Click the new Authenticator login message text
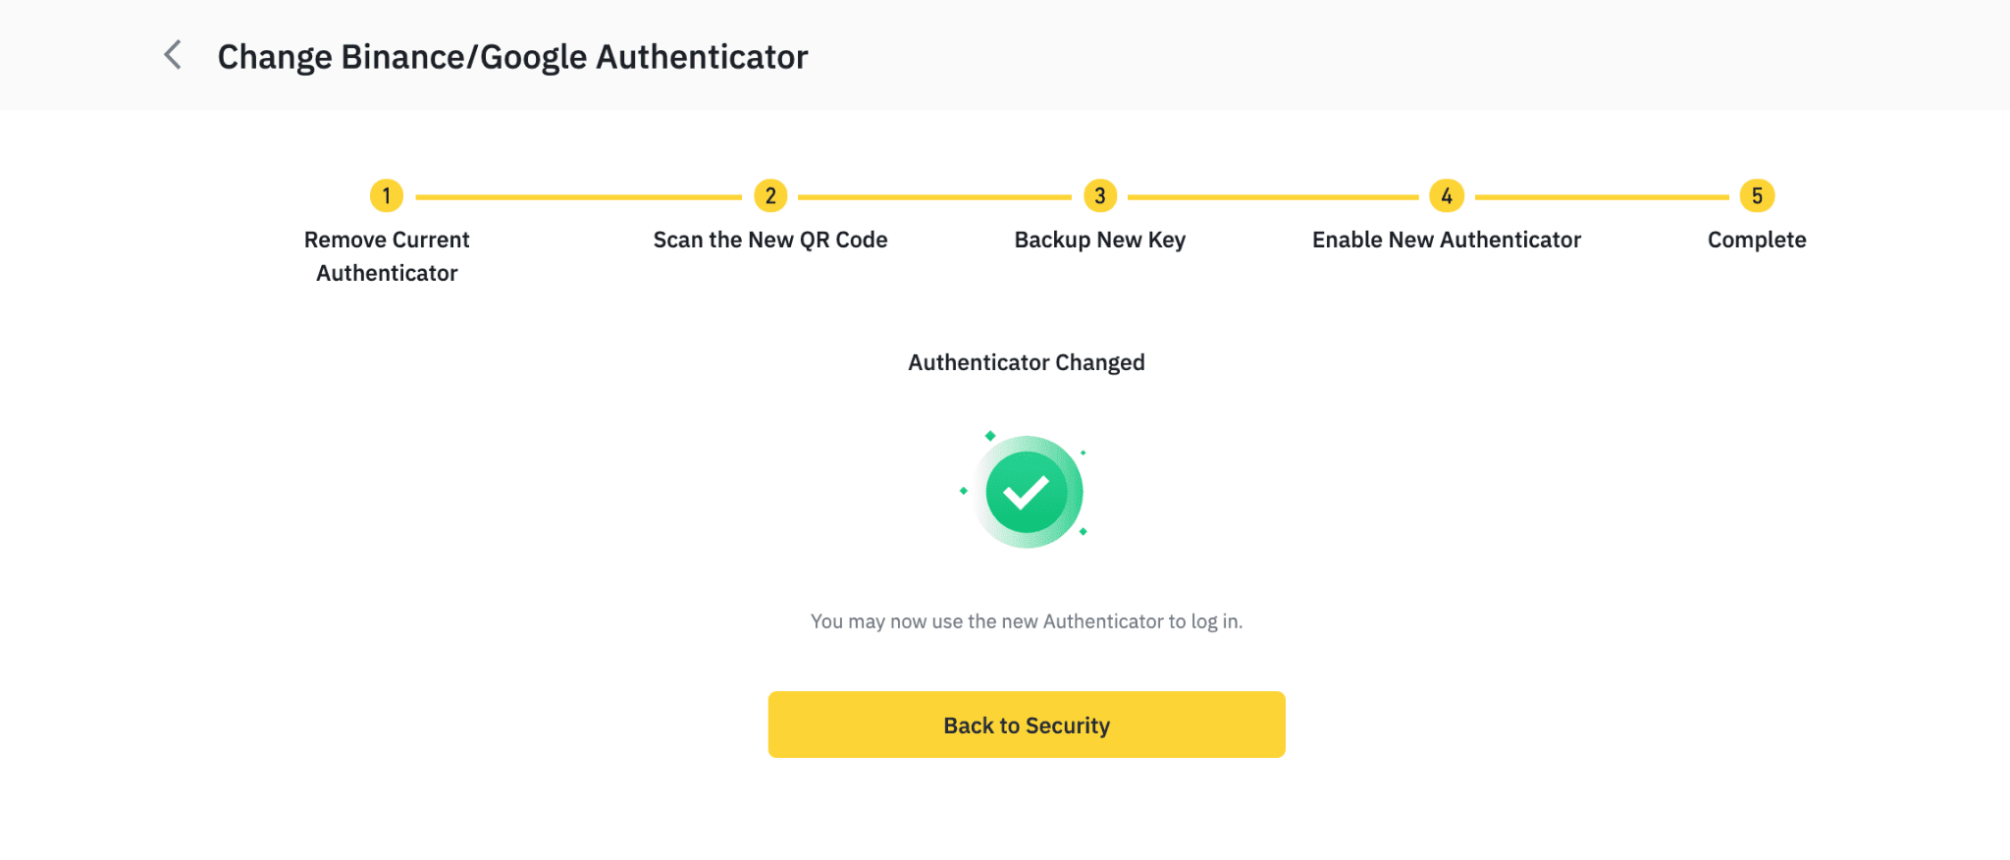Viewport: 2010px width, 860px height. [x=1027, y=621]
